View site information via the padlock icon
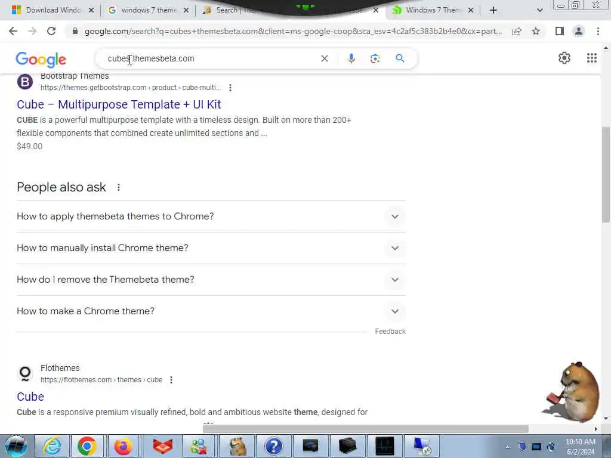 pyautogui.click(x=75, y=31)
